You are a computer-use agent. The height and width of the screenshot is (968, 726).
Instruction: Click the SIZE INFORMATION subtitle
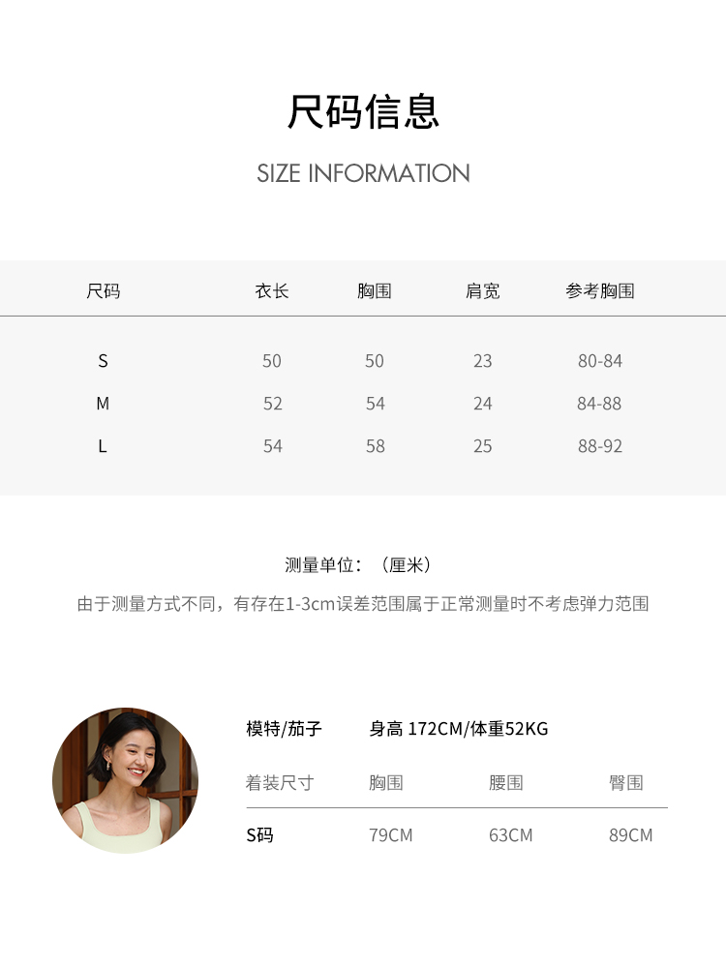click(363, 173)
